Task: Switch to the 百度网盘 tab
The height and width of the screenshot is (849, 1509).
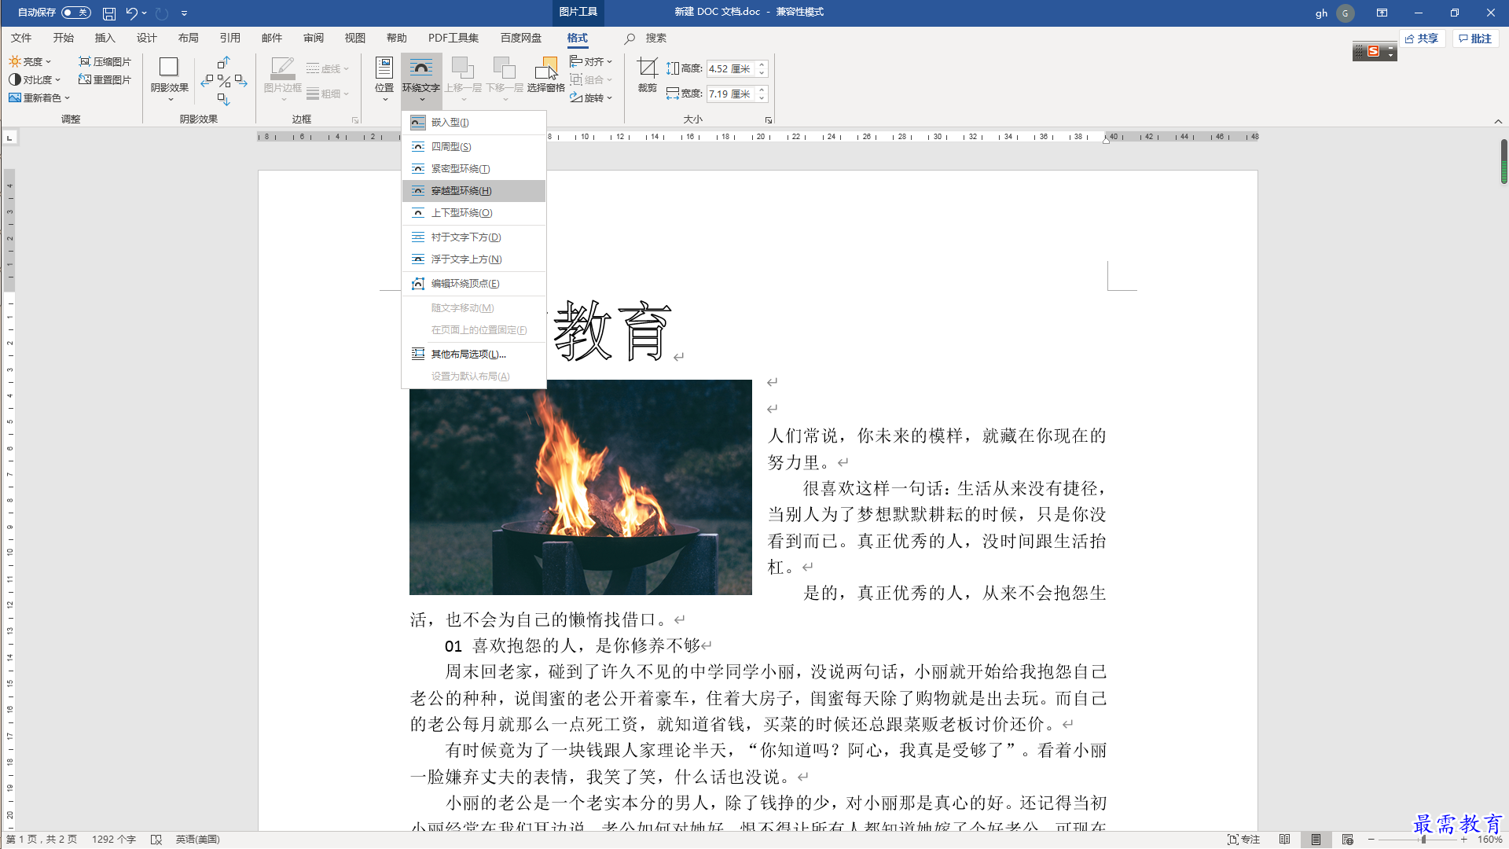Action: click(x=520, y=38)
